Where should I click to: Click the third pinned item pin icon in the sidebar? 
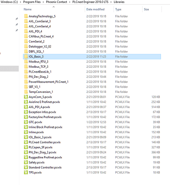click(17, 30)
